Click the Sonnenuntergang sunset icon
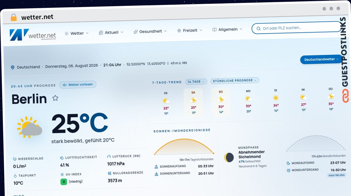Viewport: 351px width, 196px height. pos(156,174)
